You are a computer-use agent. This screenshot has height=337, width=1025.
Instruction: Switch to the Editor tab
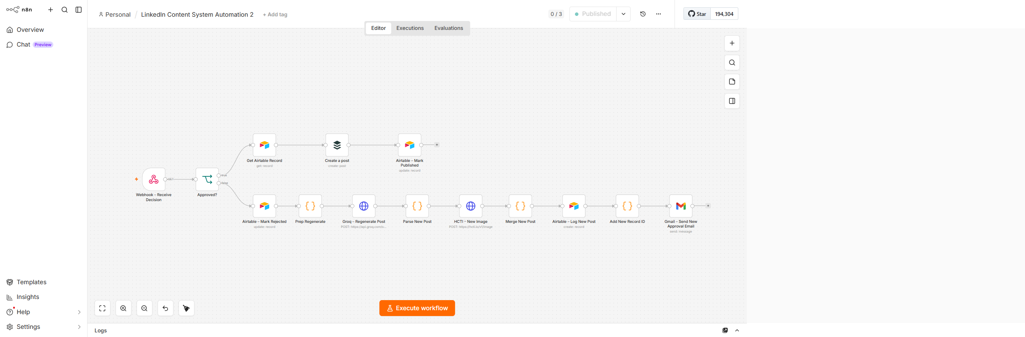point(378,28)
